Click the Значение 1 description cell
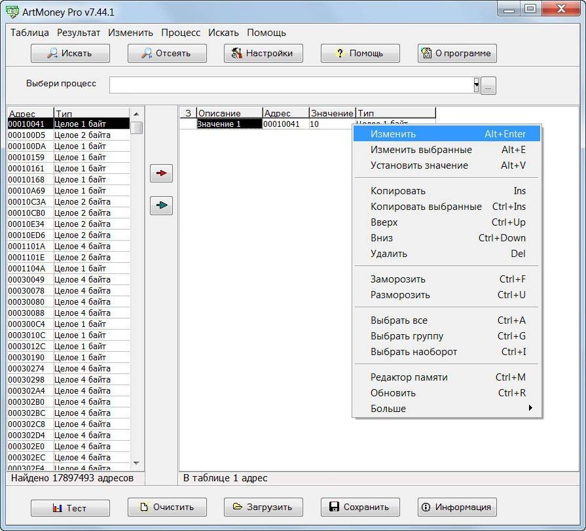Image resolution: width=586 pixels, height=531 pixels. (229, 124)
